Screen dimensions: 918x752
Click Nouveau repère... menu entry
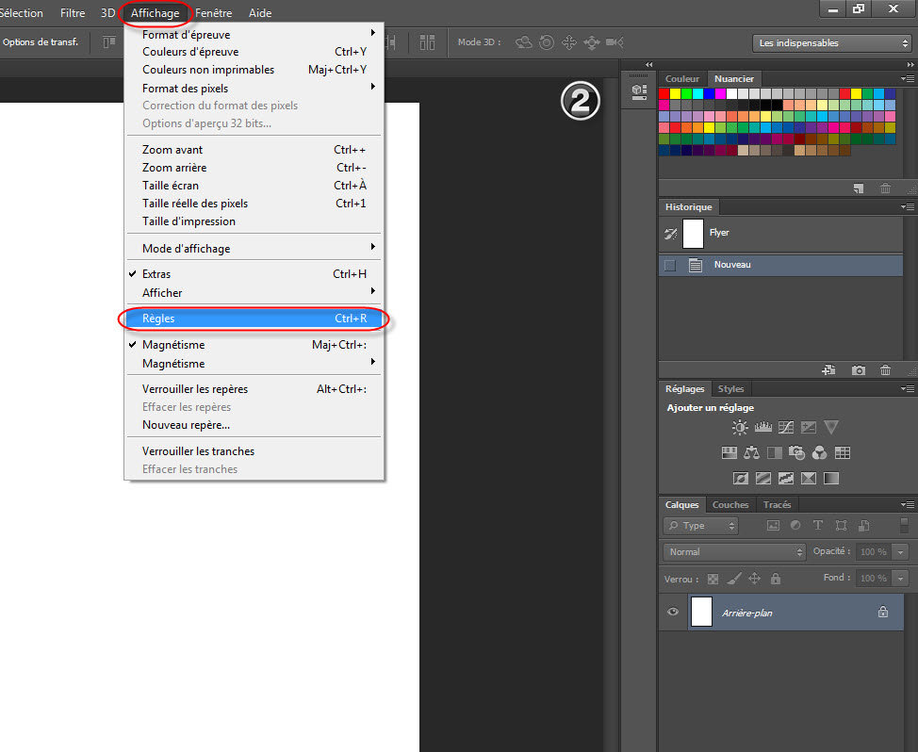[254, 425]
